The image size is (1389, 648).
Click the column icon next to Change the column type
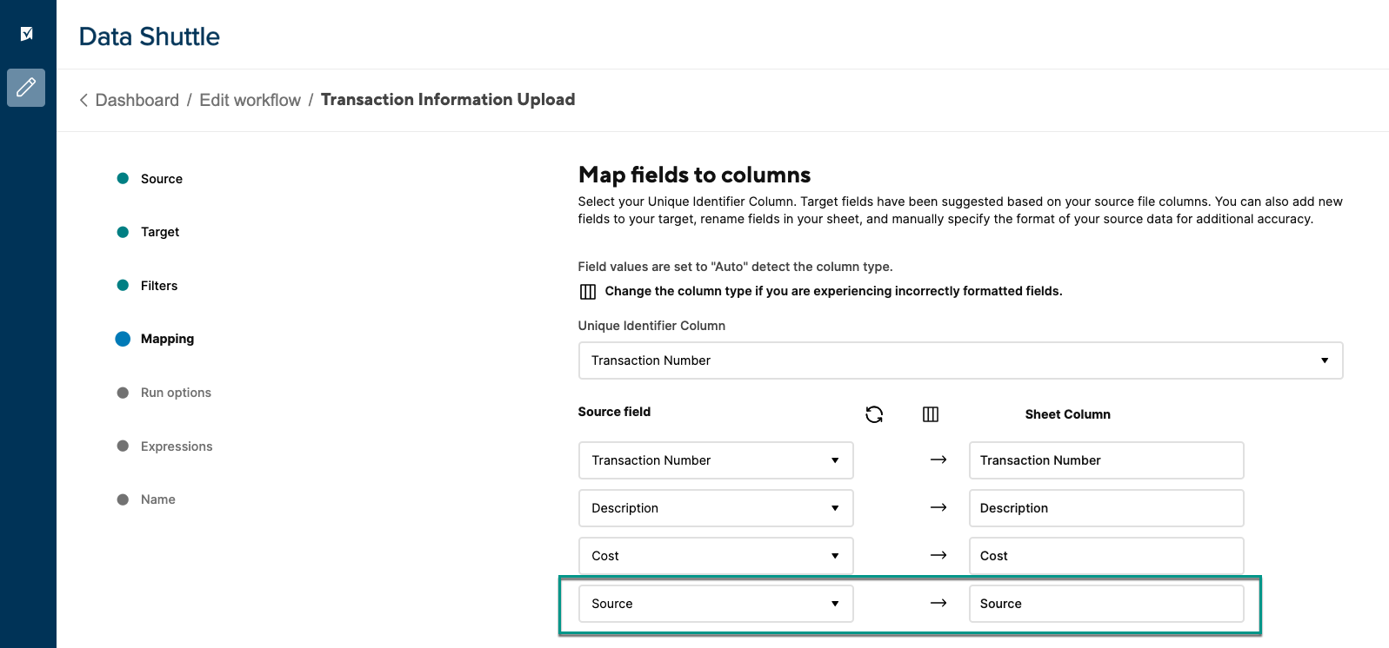point(588,292)
